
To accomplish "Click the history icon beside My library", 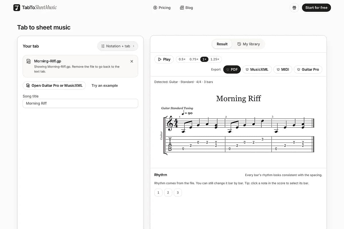I will [x=239, y=44].
